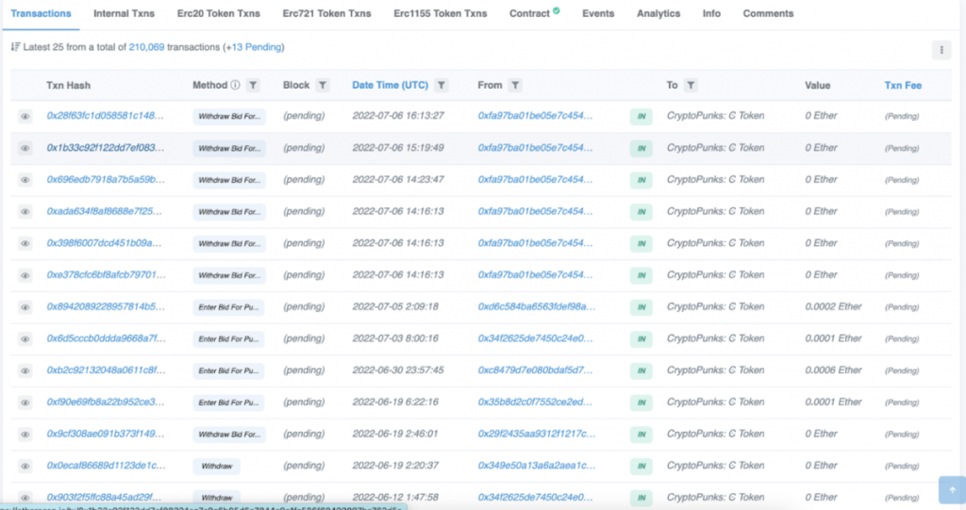Open the Erc20 Token Txns tab
Image resolution: width=966 pixels, height=510 pixels.
(219, 13)
